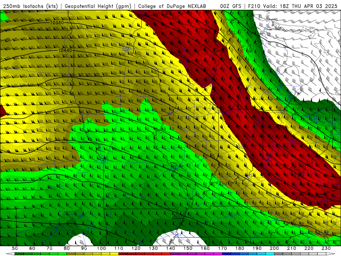Click the 220 kts colorbar tick label
Image resolution: width=341 pixels, height=256 pixels.
tap(309, 248)
